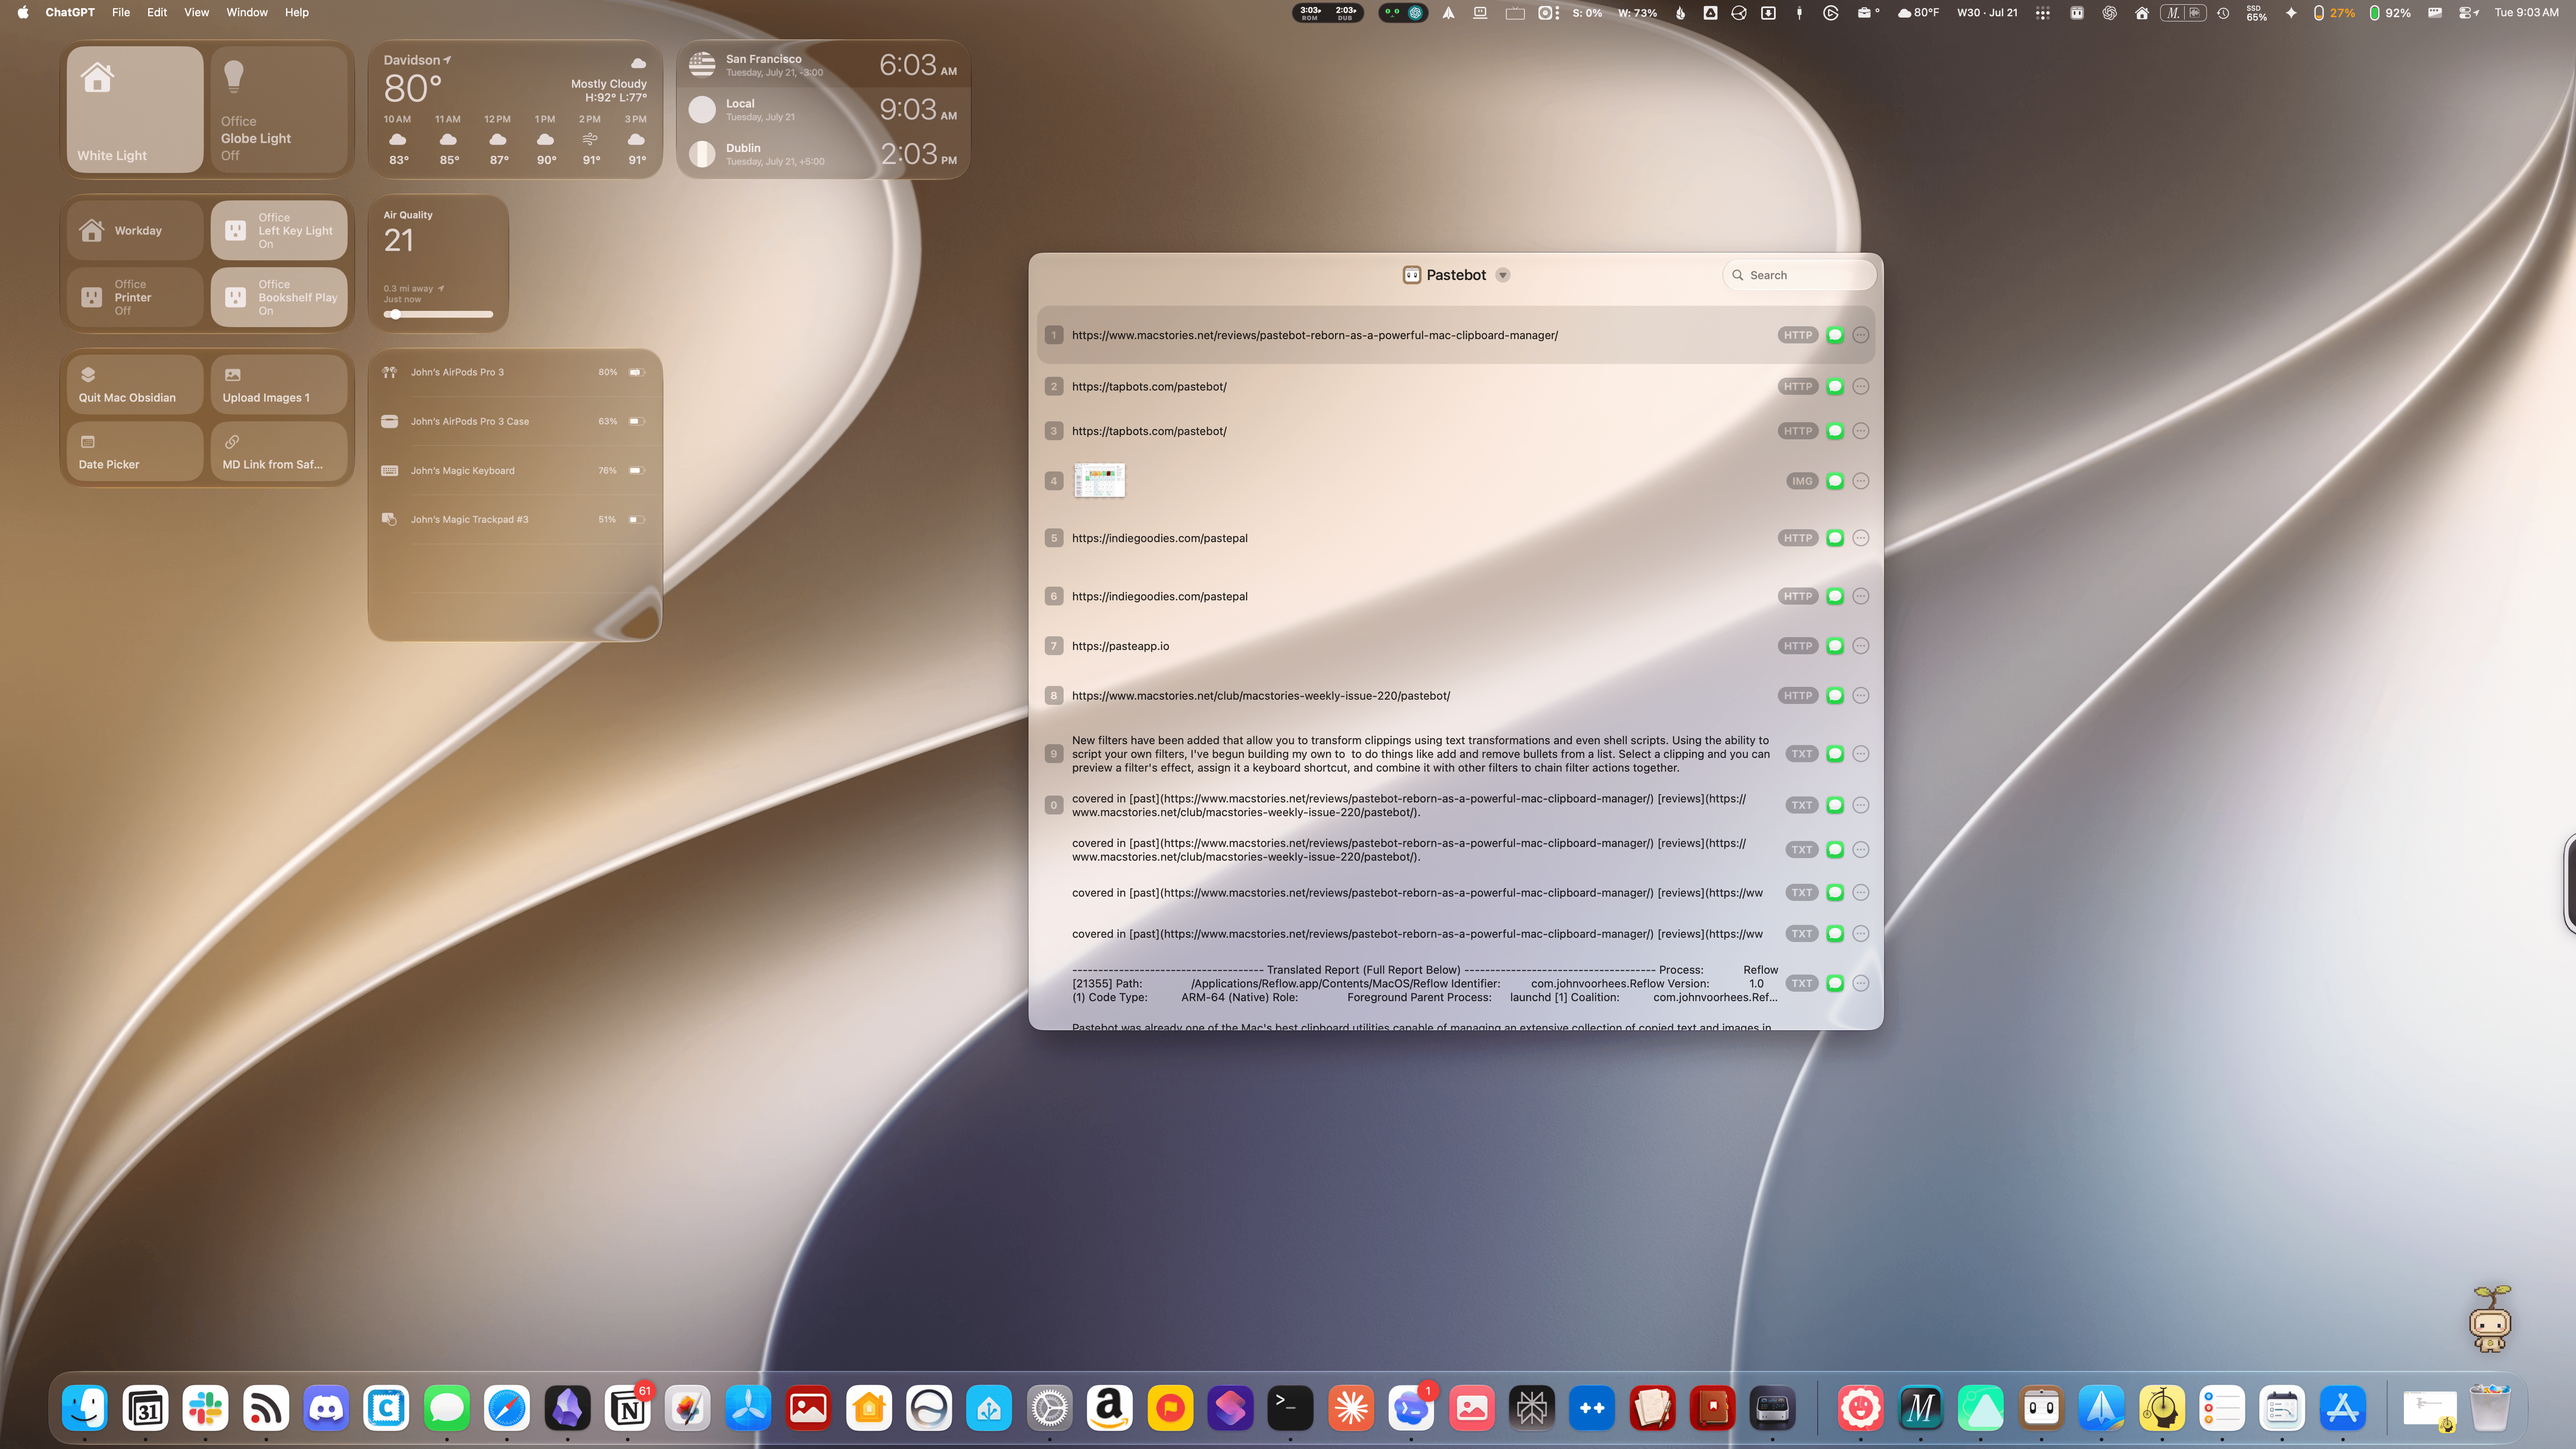Open Spark paper plane Dock icon
Viewport: 2576px width, 1449px height.
(2101, 1408)
